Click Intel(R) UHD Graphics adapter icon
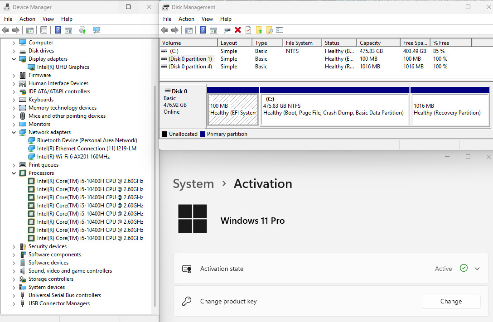 31,67
